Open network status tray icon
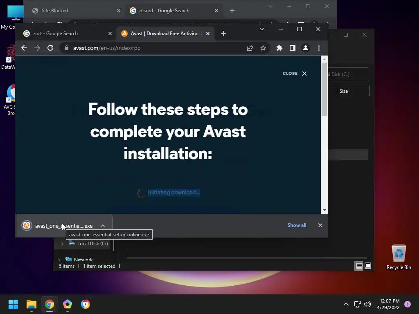Viewport: 419px width, 314px height. (x=357, y=304)
